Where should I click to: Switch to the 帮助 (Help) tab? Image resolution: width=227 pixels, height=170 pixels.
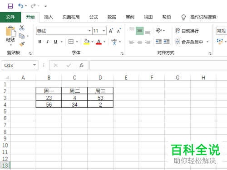tap(167, 17)
